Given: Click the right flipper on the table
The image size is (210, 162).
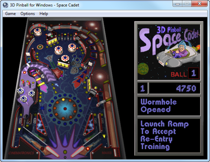Looking at the screenshot, I should click(79, 150).
